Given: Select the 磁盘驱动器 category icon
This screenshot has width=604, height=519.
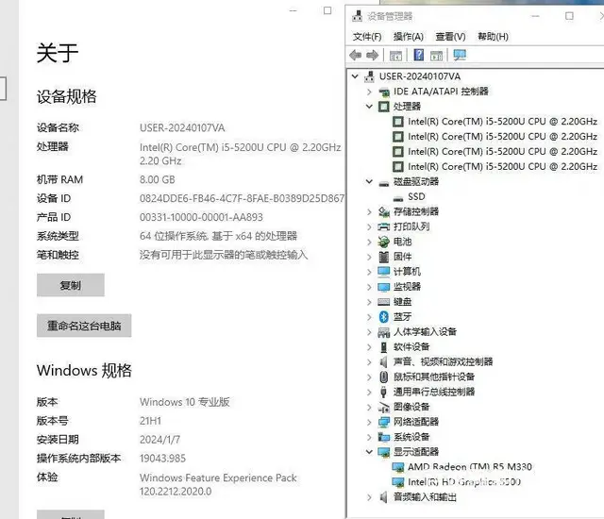Looking at the screenshot, I should (384, 182).
